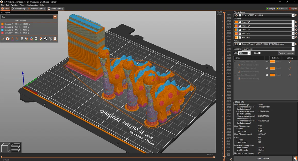Viewport: 298px width, 161px height.
Task: Enable the Brim checkbox
Action: 260,53
